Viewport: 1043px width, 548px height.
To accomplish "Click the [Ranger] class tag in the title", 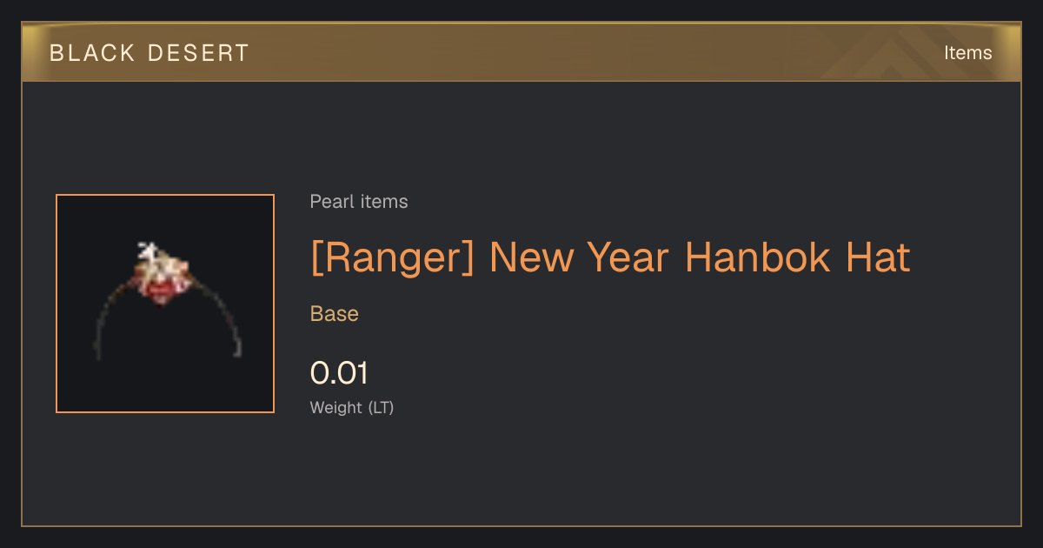I will pyautogui.click(x=393, y=258).
